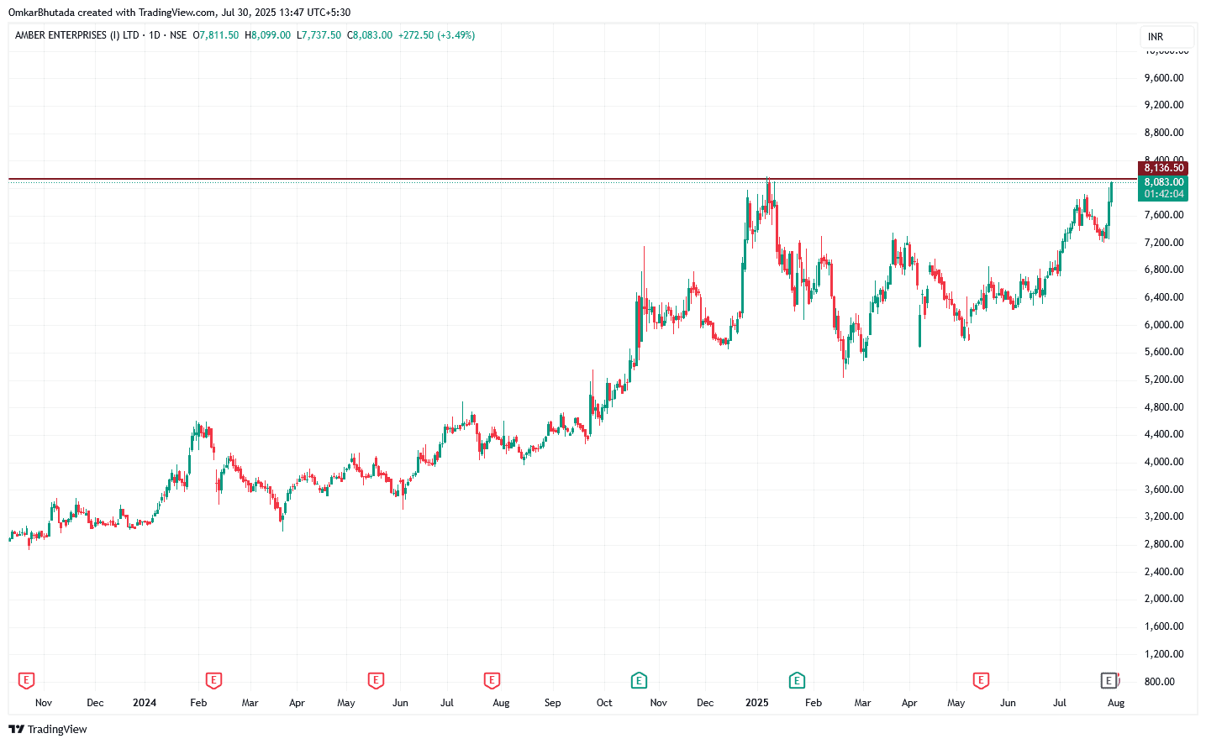Click the 6,800.00 price scale label
This screenshot has height=744, width=1206.
click(1164, 270)
